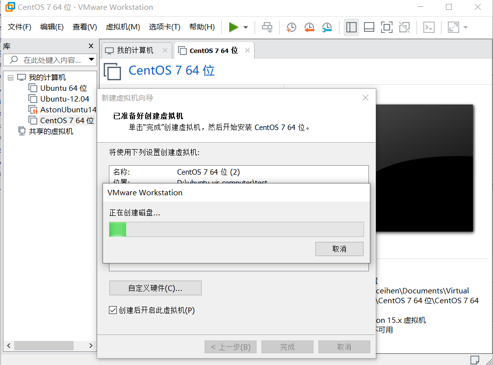Viewport: 493px width, 365px height.
Task: Open the 选项卡(T) menu
Action: click(x=164, y=27)
